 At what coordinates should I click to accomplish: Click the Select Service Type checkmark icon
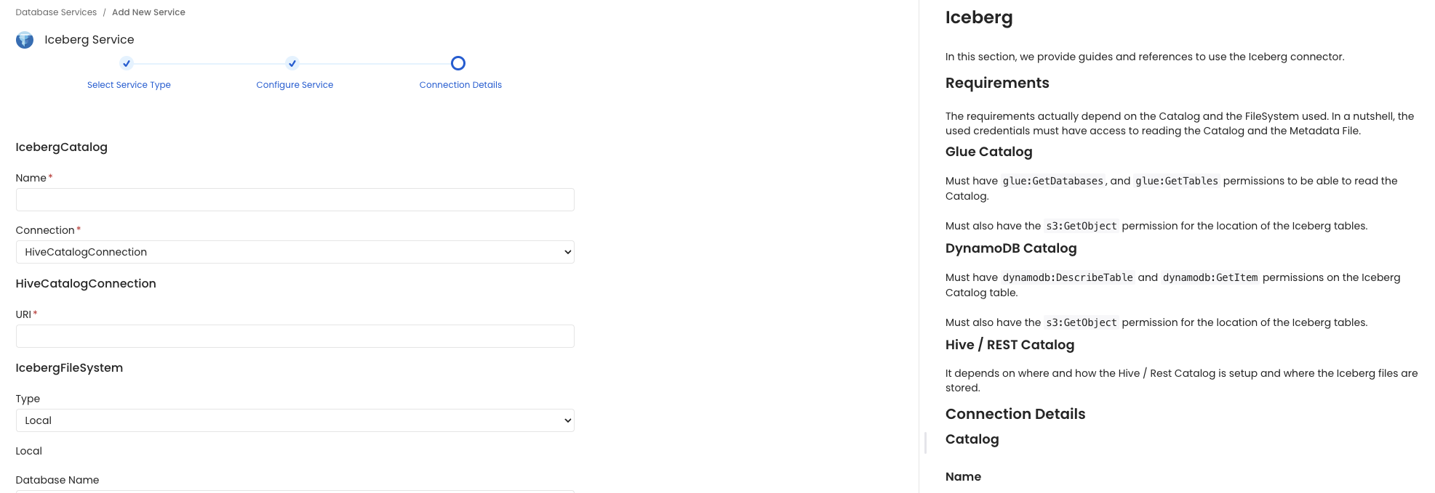coord(127,63)
